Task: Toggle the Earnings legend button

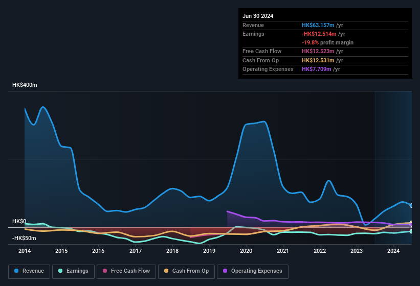Action: (x=73, y=271)
